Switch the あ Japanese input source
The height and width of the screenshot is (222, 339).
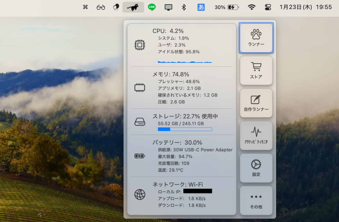(x=201, y=7)
